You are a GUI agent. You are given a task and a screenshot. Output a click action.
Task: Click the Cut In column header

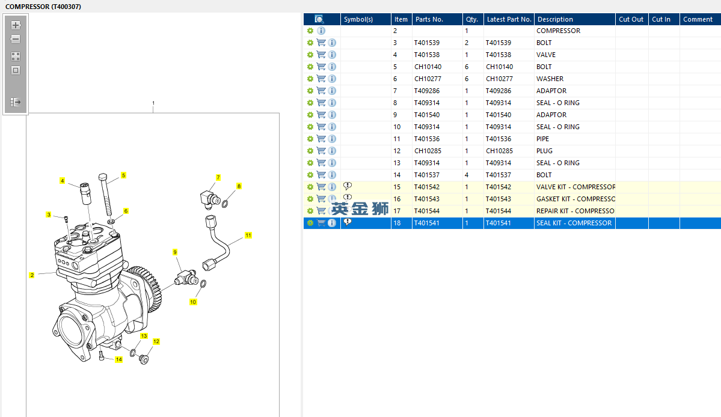pos(664,19)
